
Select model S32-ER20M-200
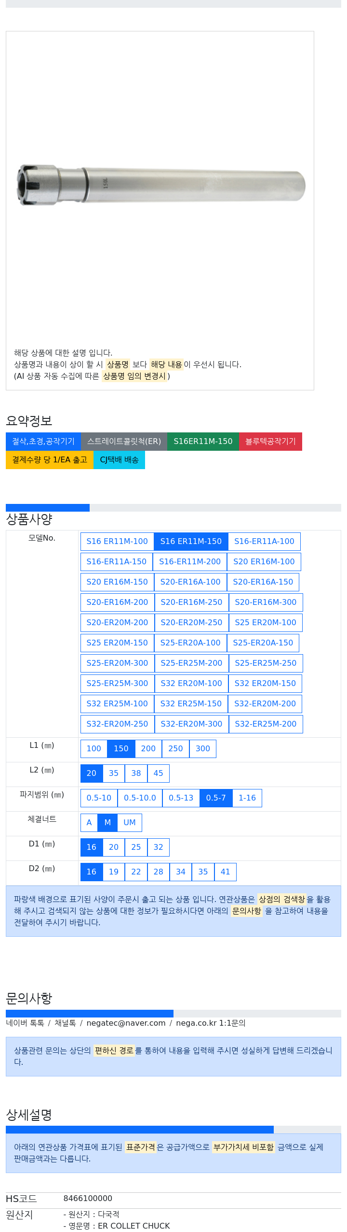(x=265, y=704)
